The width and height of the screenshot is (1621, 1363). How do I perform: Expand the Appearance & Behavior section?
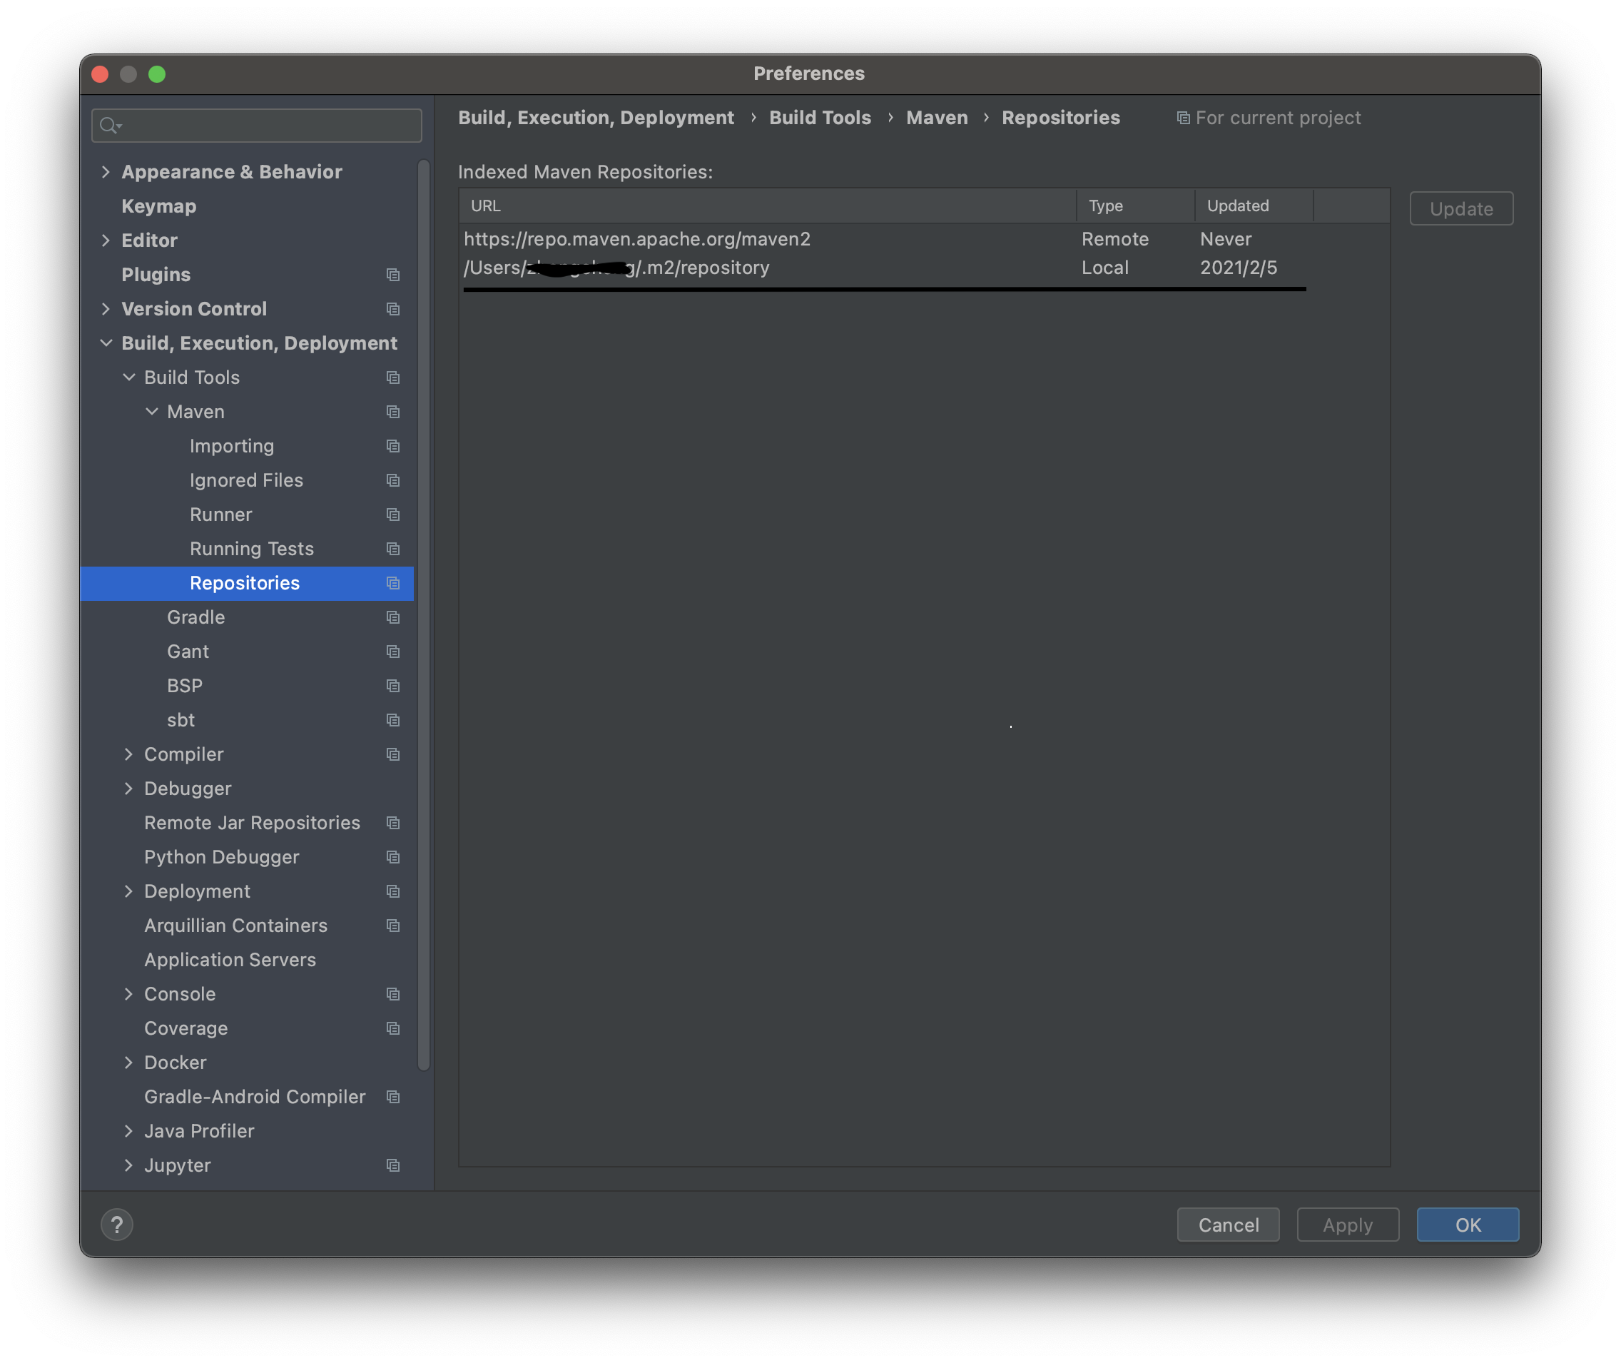(106, 171)
